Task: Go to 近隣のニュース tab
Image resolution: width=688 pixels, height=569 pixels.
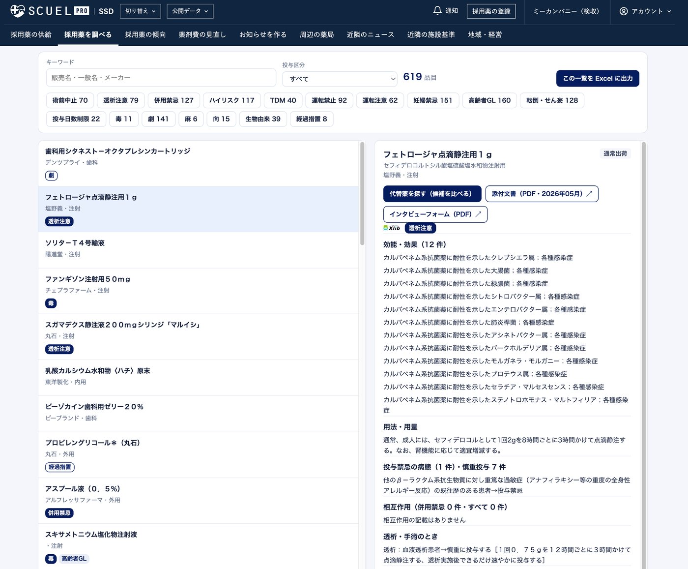Action: [371, 34]
